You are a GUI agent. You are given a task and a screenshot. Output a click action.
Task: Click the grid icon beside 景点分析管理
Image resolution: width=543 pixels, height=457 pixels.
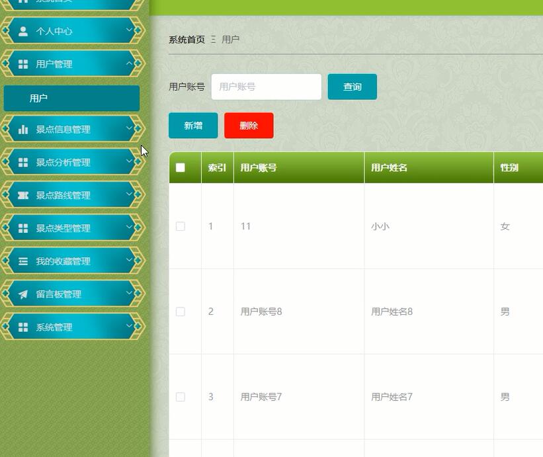23,163
